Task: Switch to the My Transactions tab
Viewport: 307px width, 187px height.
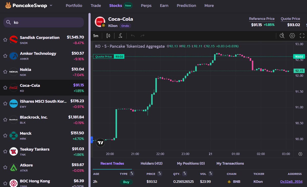Action: tap(230, 163)
